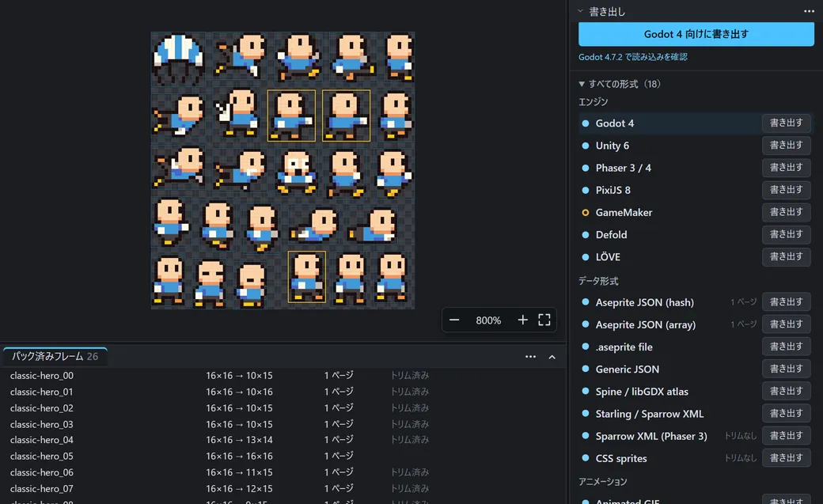
Task: Click the 16×16 → 16×16 size of classic-hero_05
Action: point(239,457)
